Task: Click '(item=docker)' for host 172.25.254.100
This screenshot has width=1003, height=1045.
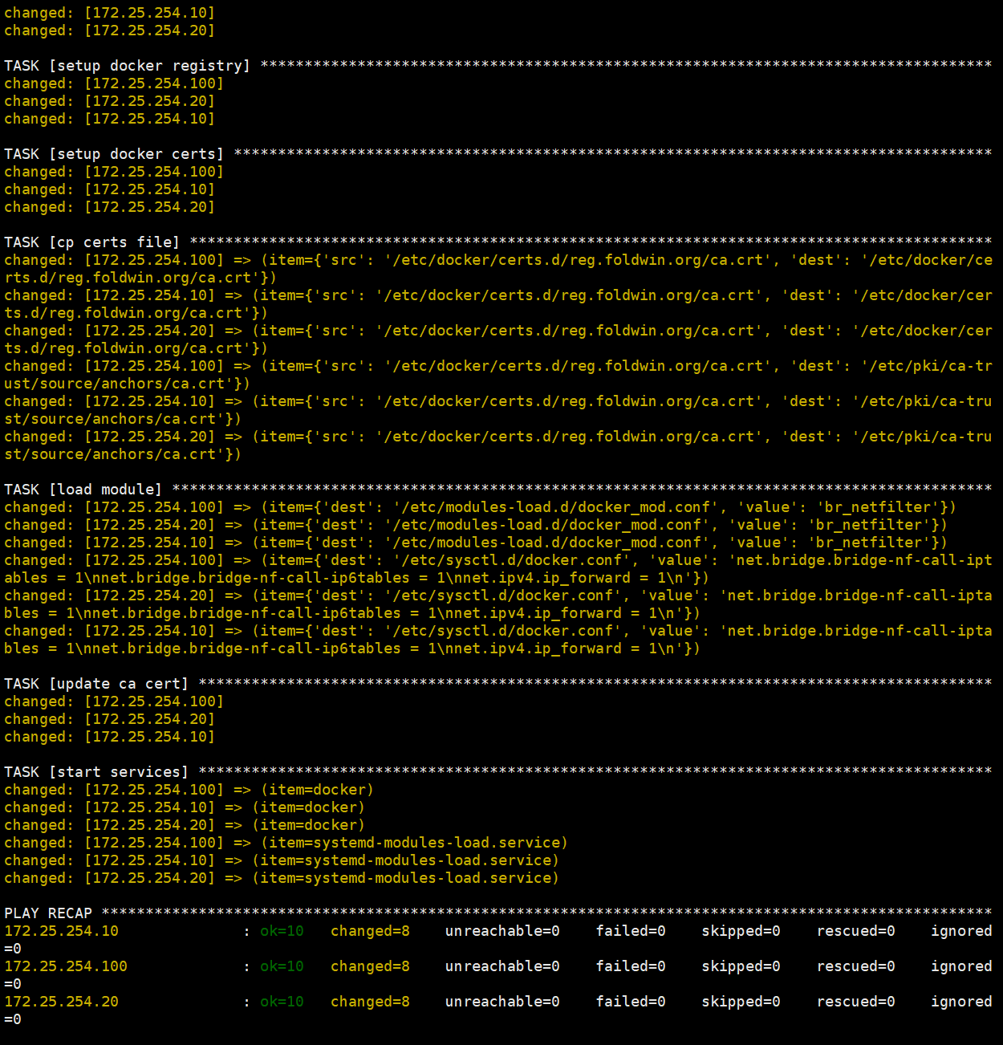Action: click(317, 790)
